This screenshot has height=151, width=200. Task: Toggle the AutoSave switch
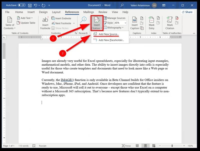[22, 5]
